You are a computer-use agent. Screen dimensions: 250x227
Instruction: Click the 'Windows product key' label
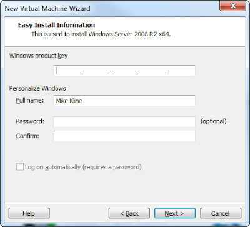click(x=38, y=56)
